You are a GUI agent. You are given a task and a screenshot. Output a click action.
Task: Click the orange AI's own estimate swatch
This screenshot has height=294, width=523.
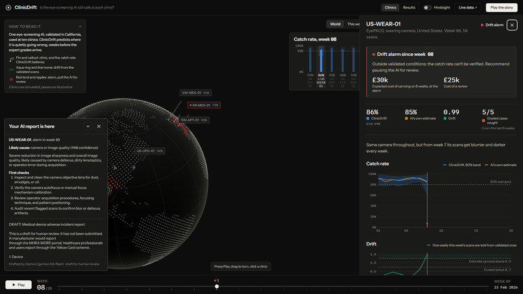406,119
